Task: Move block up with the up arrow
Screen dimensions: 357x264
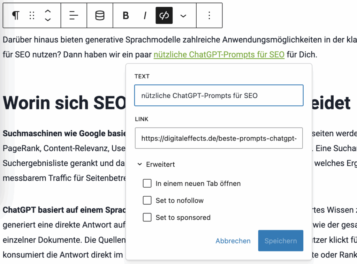Action: click(x=48, y=11)
